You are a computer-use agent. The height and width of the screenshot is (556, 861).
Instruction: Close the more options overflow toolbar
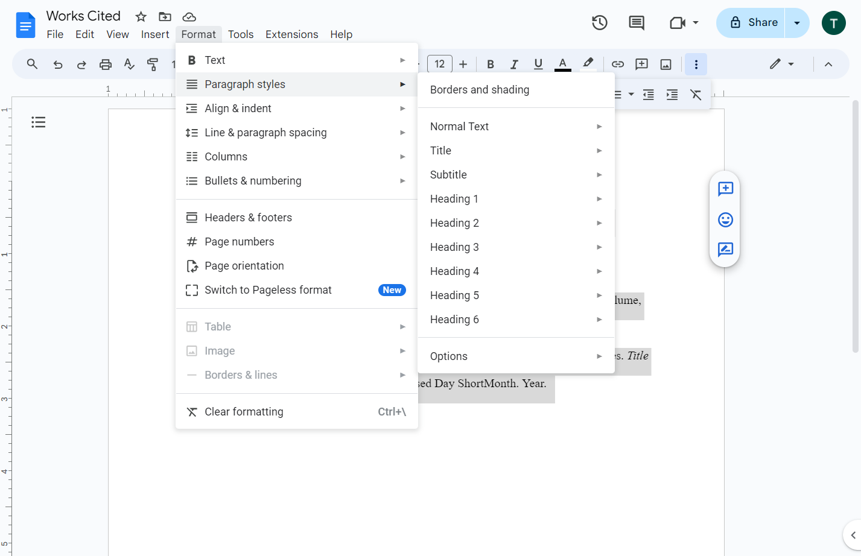696,64
